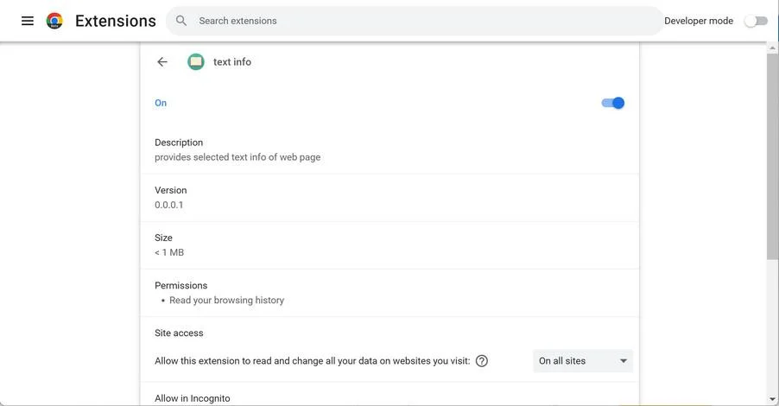The image size is (779, 406).
Task: Click the scrollbar up arrow
Action: click(773, 48)
